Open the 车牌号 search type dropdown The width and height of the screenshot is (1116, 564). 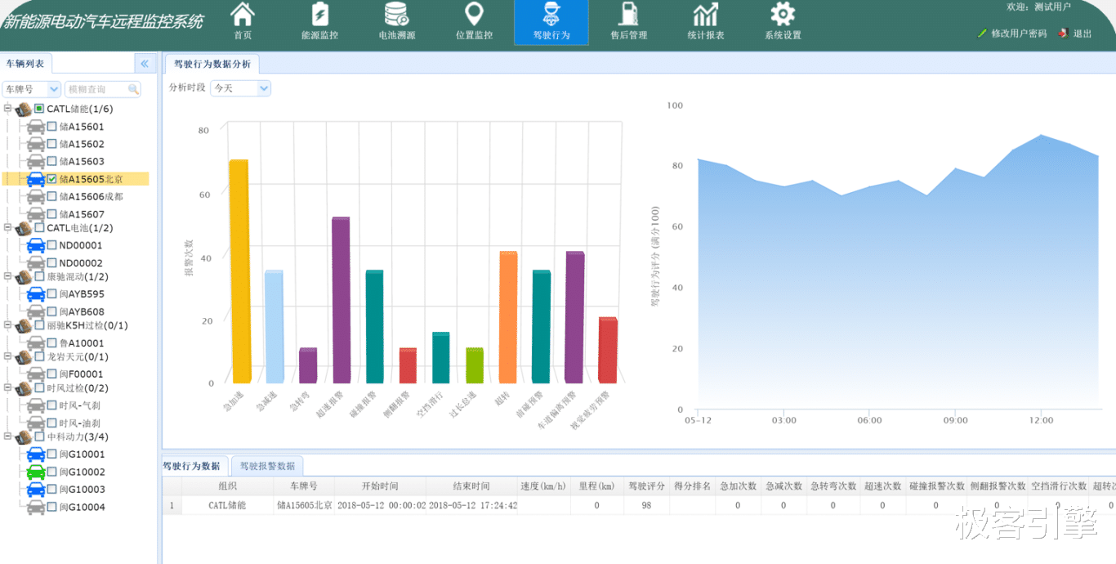pyautogui.click(x=54, y=88)
